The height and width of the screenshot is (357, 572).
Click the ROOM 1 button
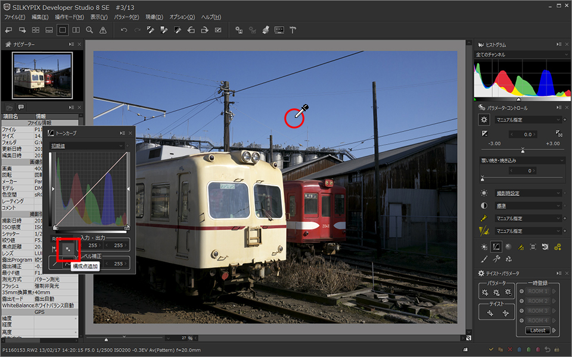point(537,292)
